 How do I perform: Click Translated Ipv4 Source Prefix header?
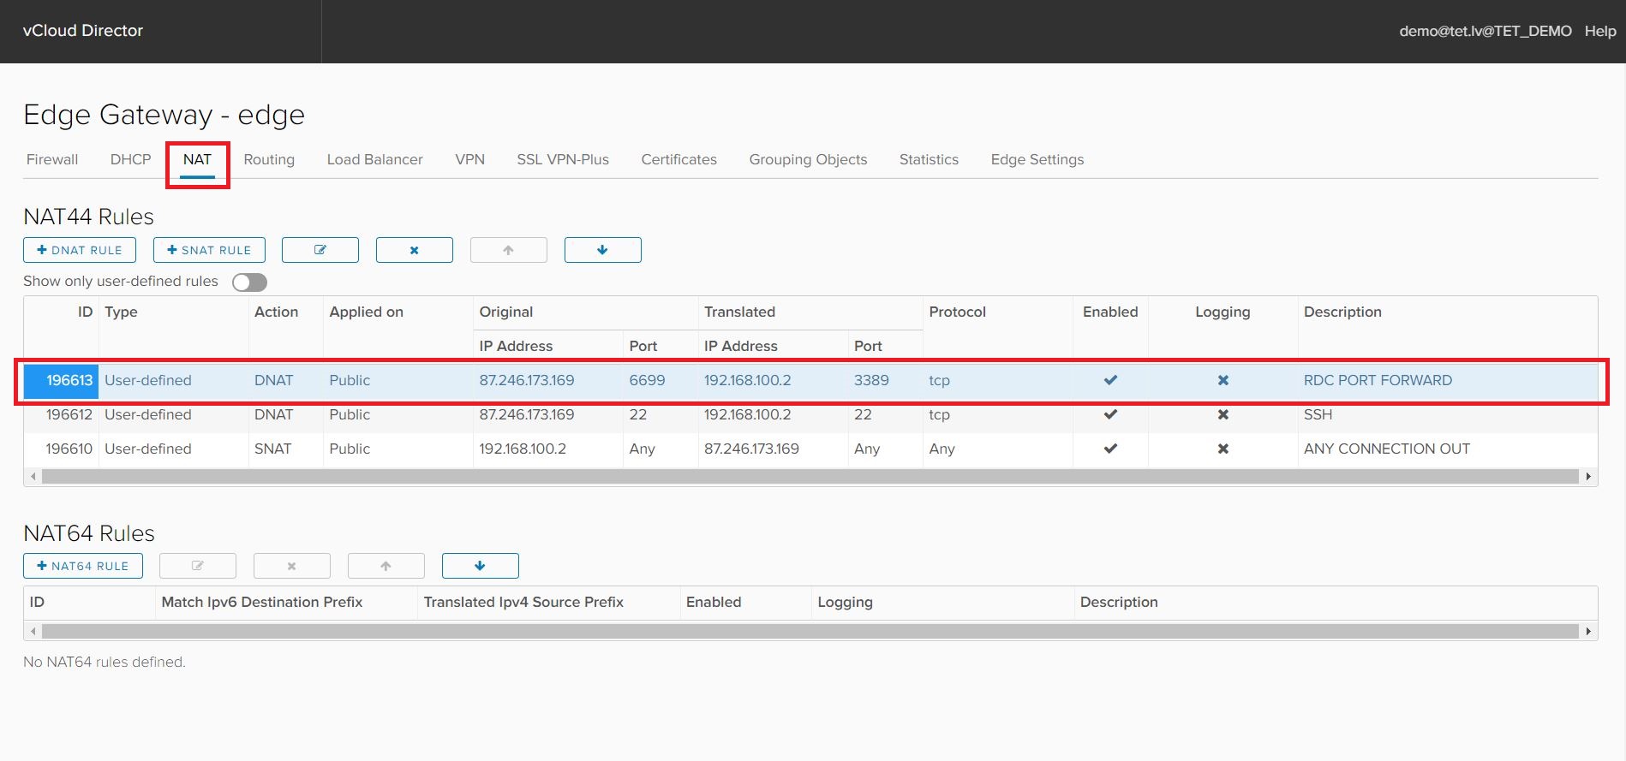click(x=523, y=602)
